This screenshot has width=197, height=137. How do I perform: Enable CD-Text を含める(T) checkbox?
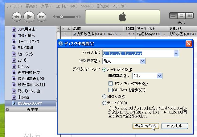click(x=110, y=90)
